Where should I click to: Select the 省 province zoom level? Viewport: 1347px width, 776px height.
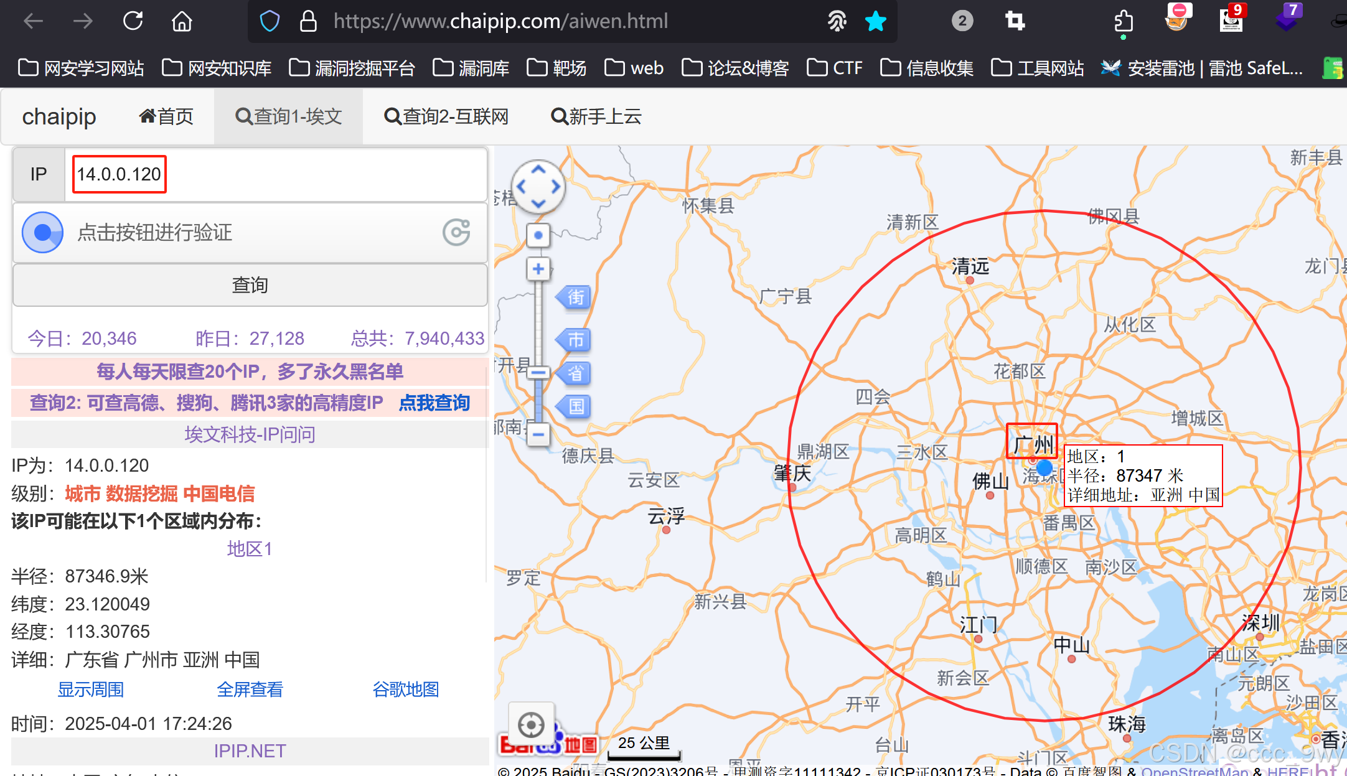(x=575, y=373)
